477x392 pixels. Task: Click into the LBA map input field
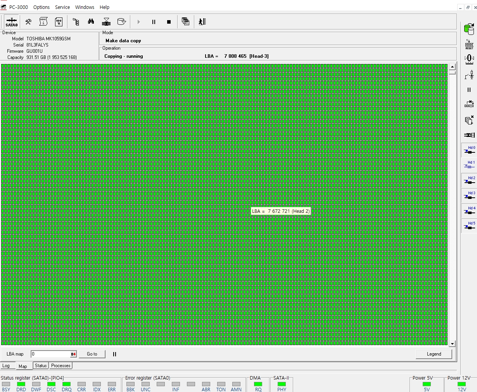tap(50, 354)
